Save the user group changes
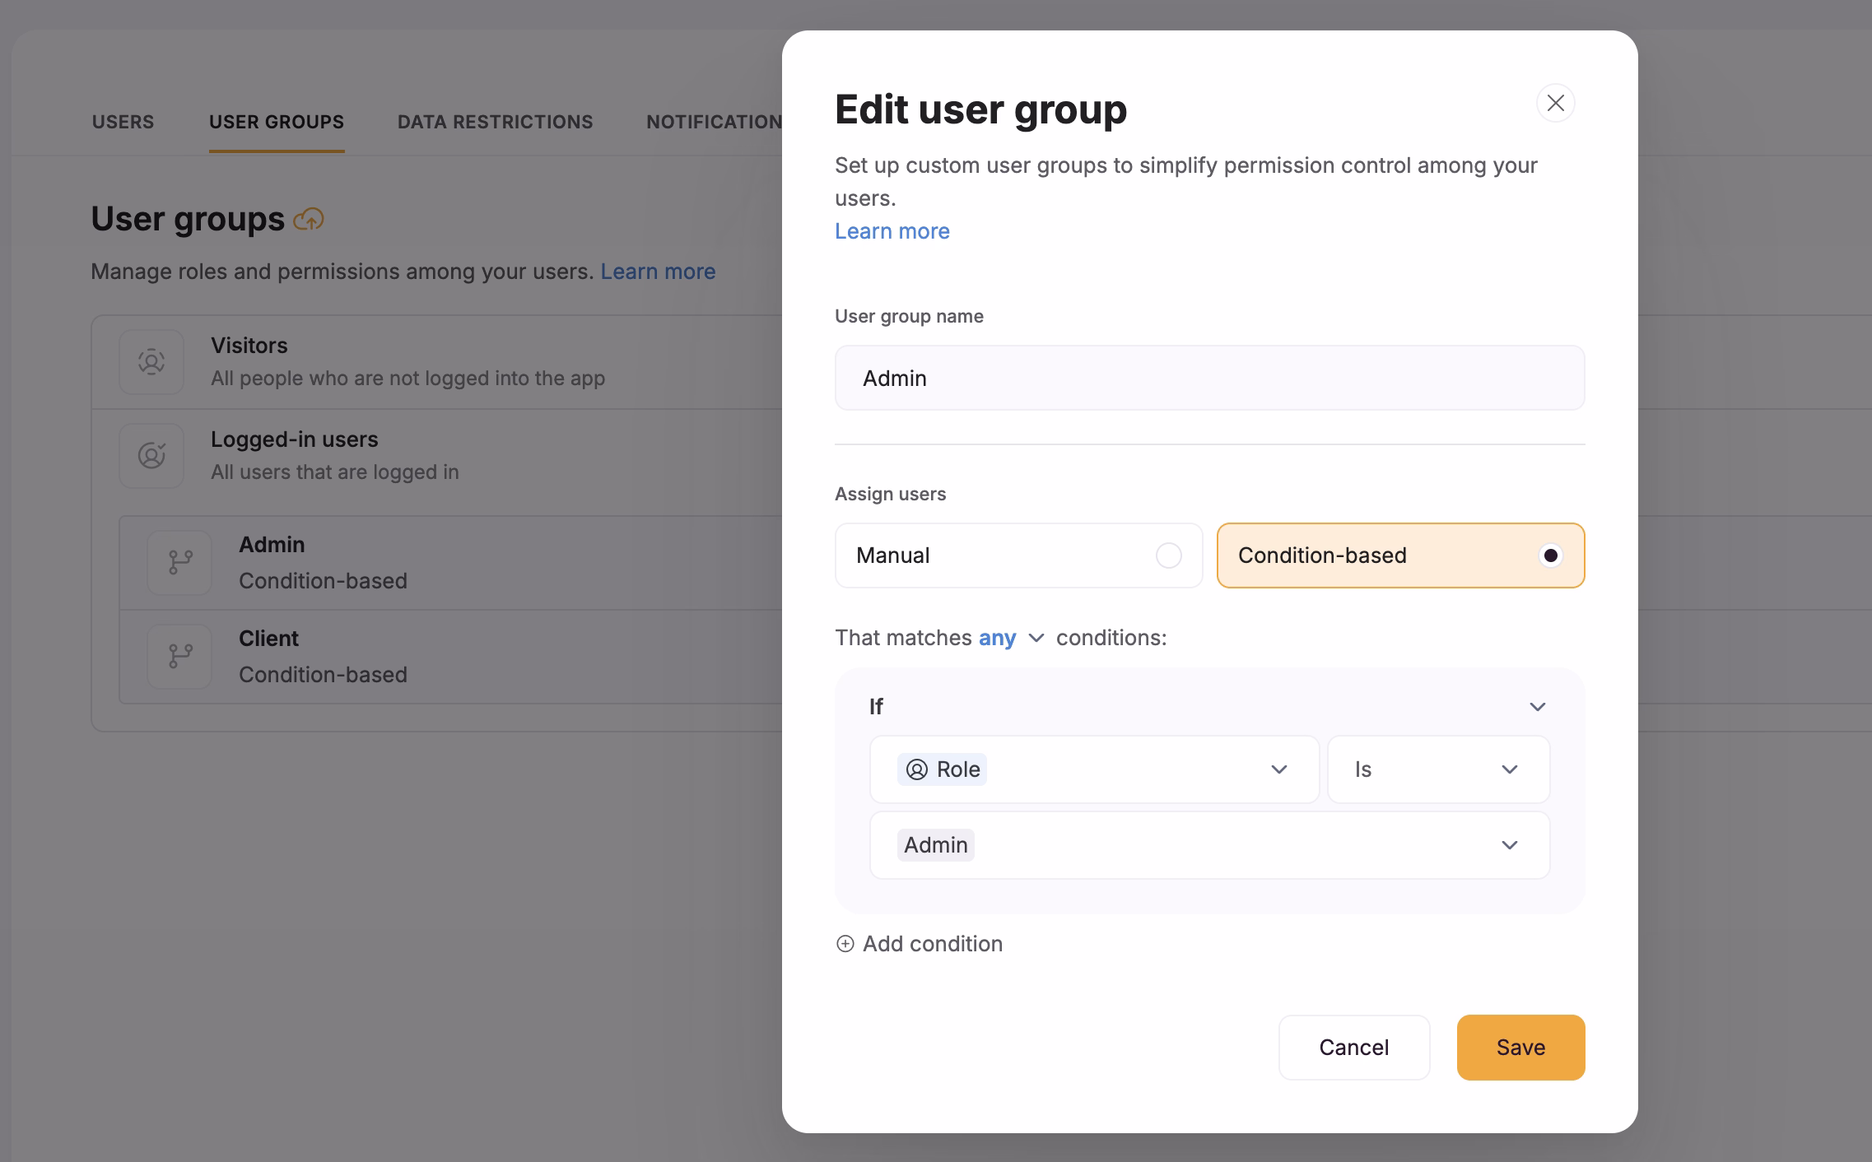Image resolution: width=1872 pixels, height=1162 pixels. 1520,1048
